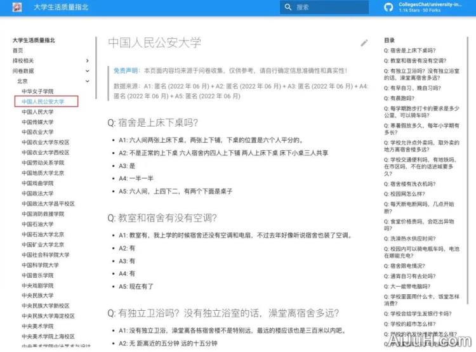Navigate to 中国科学院大学 in the sidebar
This screenshot has width=476, height=352.
coord(40,265)
